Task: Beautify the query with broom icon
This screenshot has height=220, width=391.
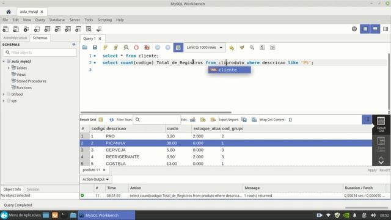Action: [x=242, y=48]
